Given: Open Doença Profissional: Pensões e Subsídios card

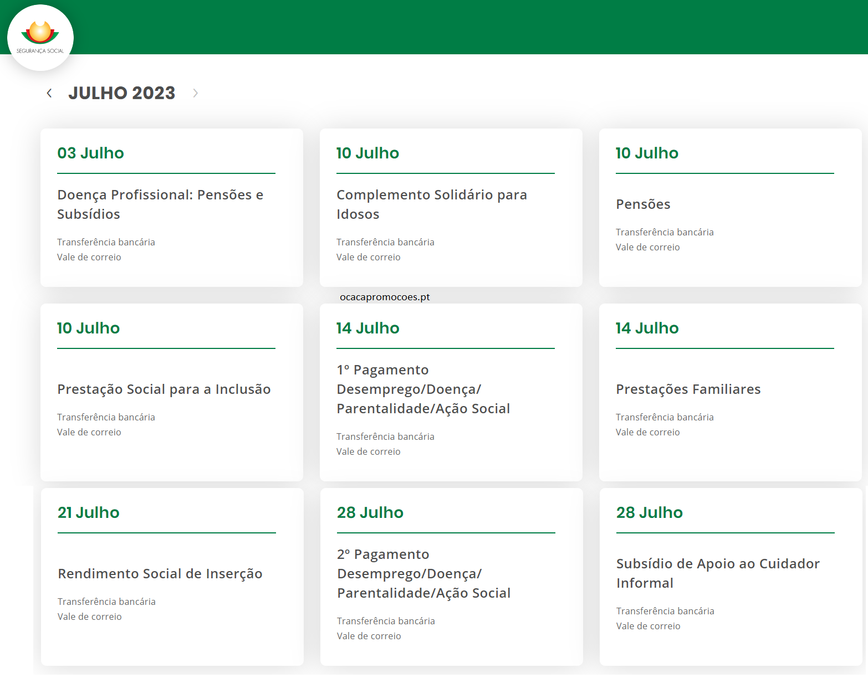Looking at the screenshot, I should (x=160, y=204).
